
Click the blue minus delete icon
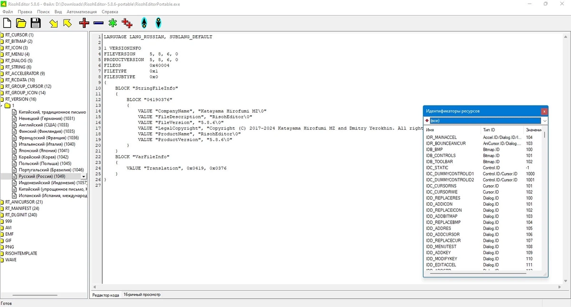98,23
